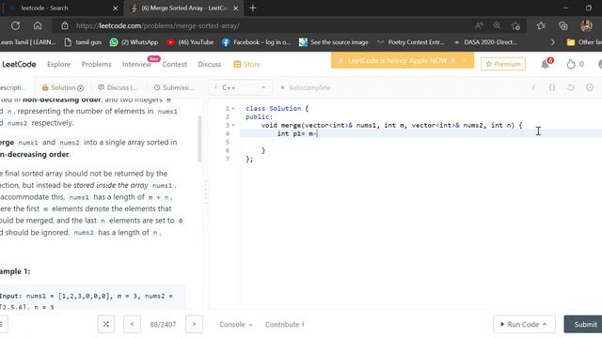Viewport: 602px width, 338px height.
Task: Open editor settings icon
Action: click(590, 87)
